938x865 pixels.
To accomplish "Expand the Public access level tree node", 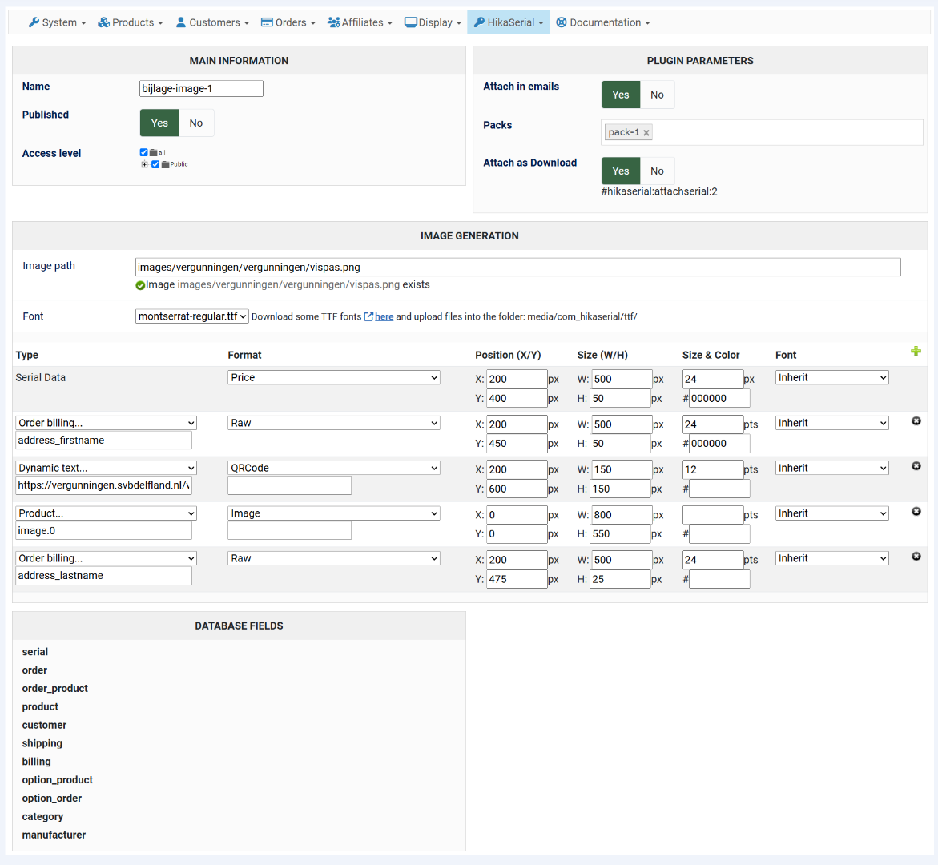I will [145, 164].
